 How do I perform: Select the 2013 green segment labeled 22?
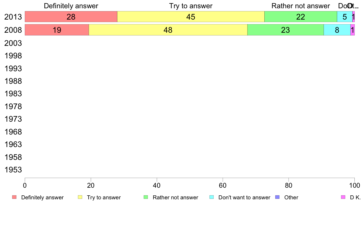pyautogui.click(x=301, y=17)
